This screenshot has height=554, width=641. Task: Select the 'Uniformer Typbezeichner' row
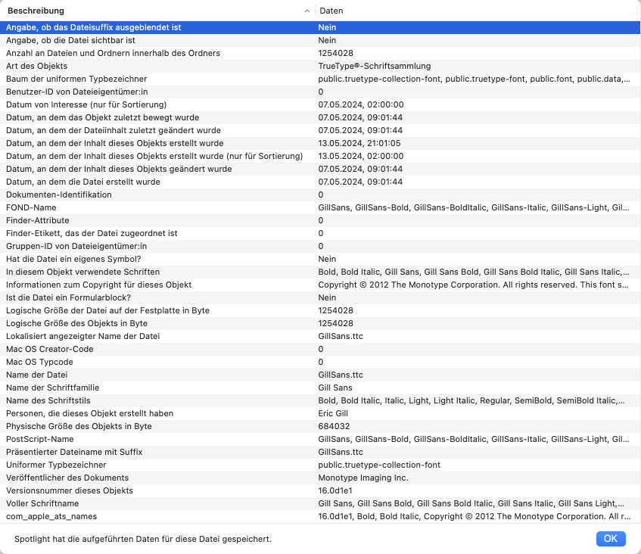[321, 465]
